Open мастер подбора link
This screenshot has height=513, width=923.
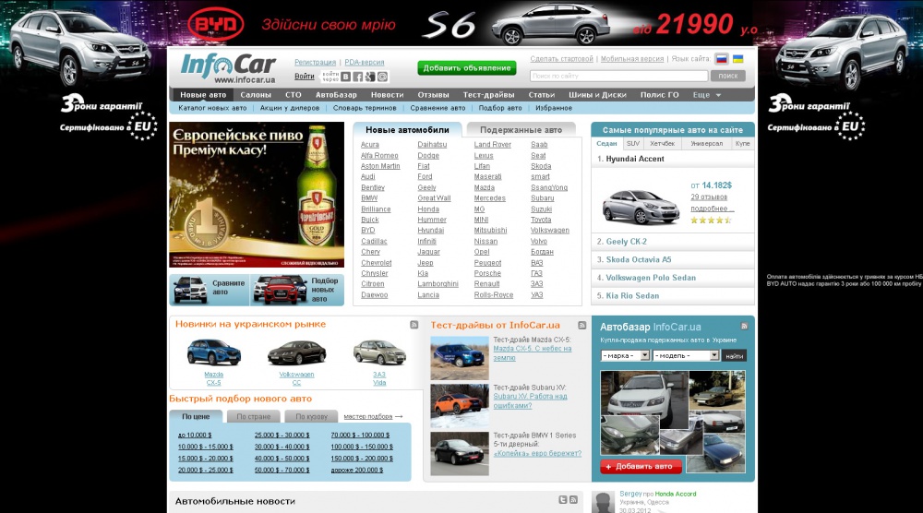point(368,416)
